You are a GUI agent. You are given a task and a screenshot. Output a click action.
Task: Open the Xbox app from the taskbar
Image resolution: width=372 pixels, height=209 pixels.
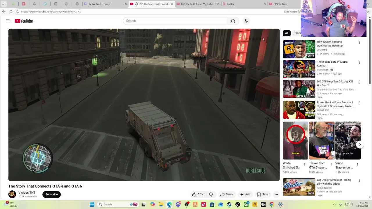pyautogui.click(x=246, y=204)
